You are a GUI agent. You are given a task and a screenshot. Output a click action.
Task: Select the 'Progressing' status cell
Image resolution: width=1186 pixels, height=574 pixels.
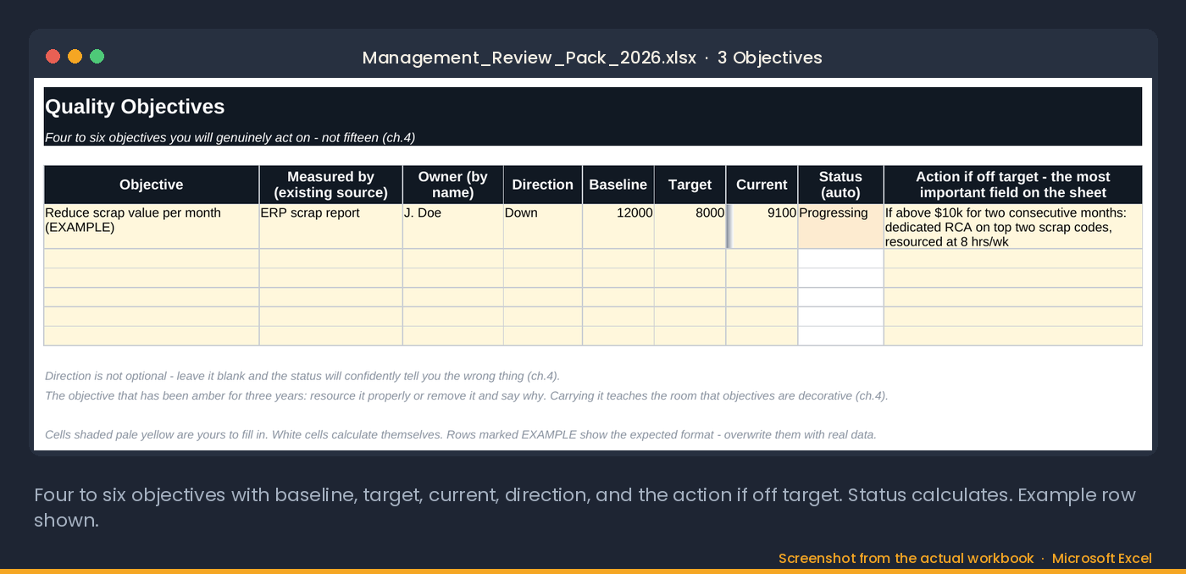[840, 227]
